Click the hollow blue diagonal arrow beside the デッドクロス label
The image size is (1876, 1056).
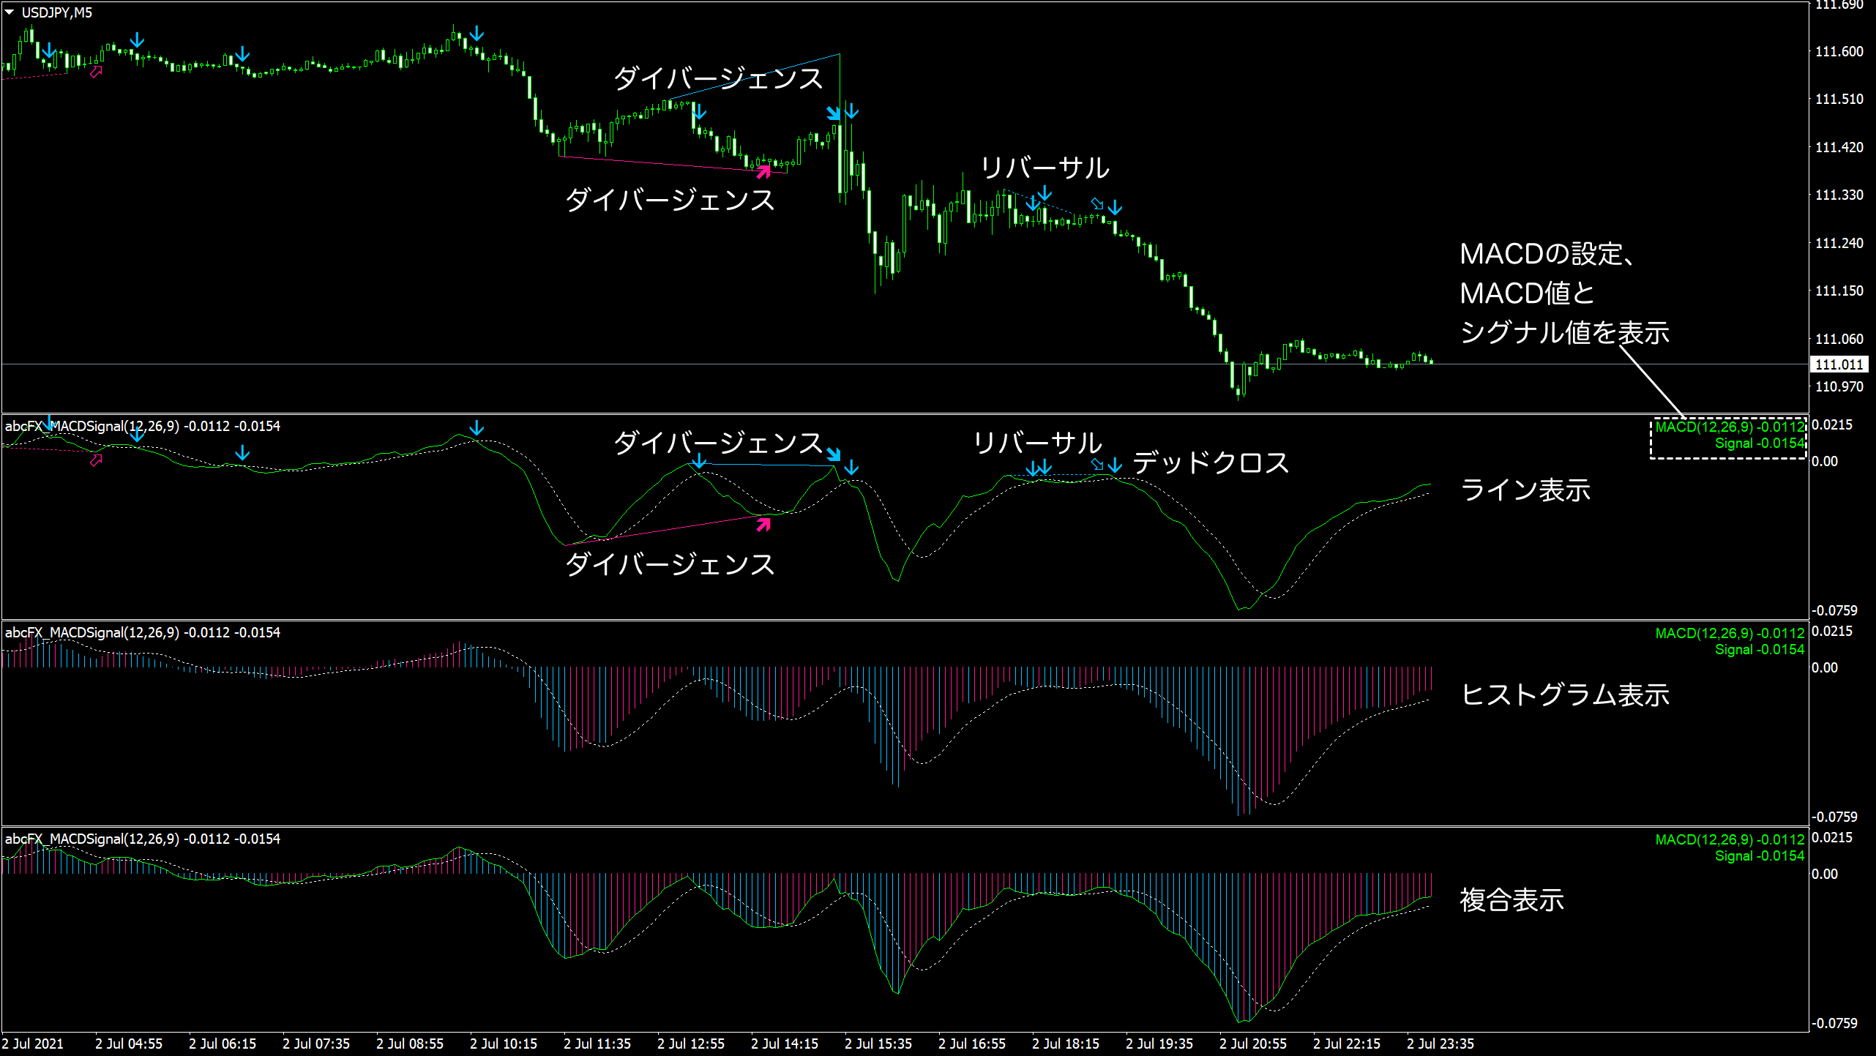click(x=1096, y=464)
